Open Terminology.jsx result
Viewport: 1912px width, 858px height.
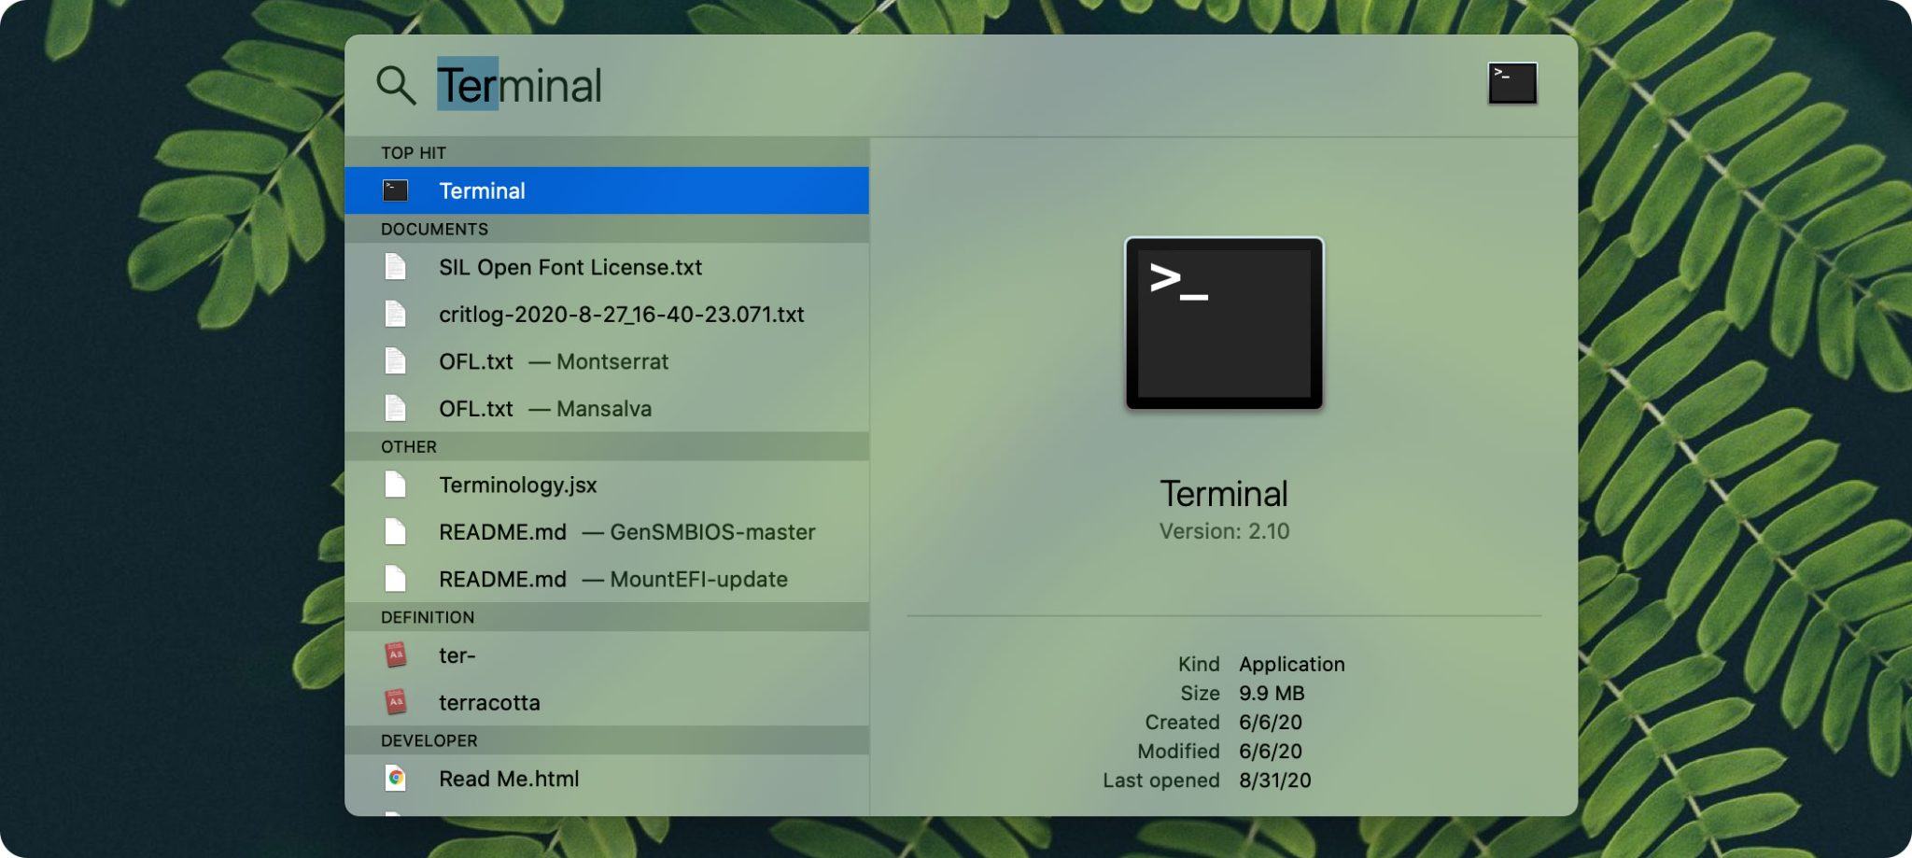(607, 485)
